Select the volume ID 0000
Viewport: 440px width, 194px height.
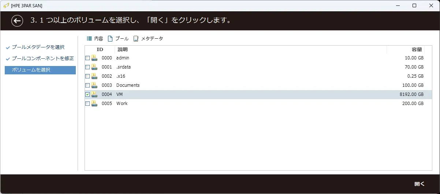[107, 58]
